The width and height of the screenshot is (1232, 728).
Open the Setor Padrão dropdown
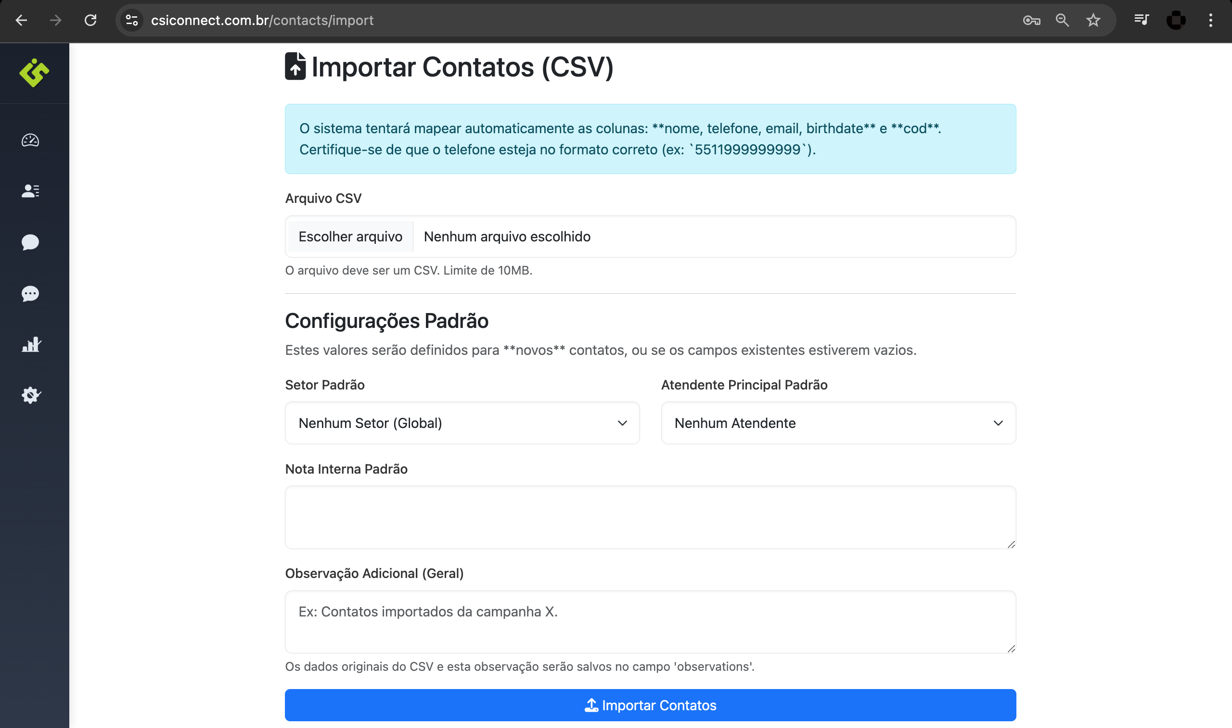(x=462, y=423)
